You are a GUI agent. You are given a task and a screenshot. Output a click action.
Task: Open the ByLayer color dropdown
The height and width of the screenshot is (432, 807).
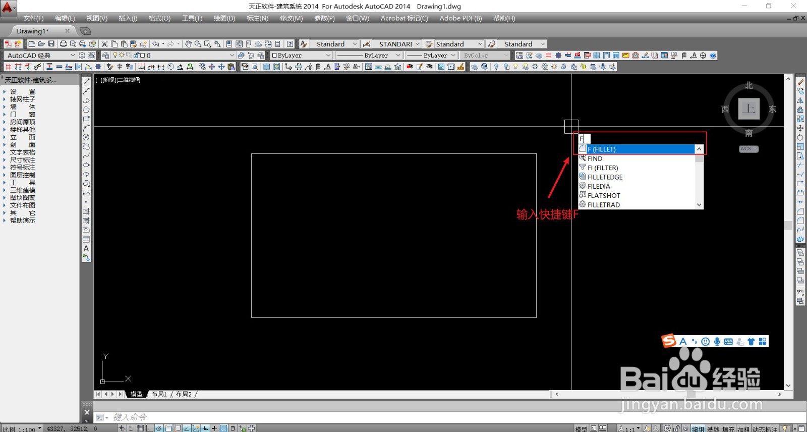(301, 56)
